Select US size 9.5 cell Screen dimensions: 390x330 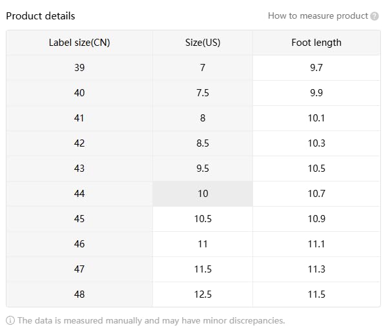202,169
